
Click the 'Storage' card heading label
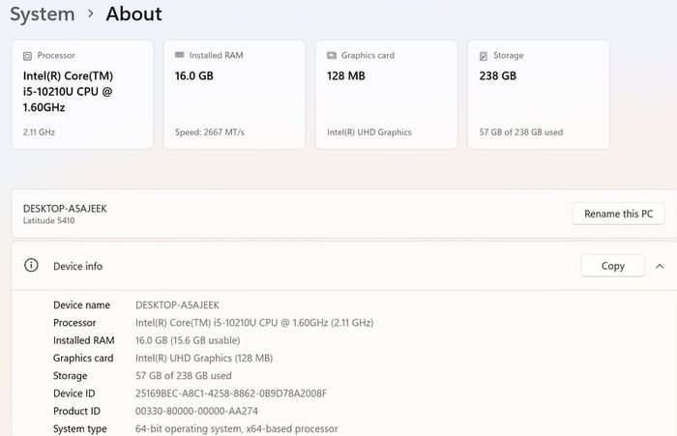508,56
